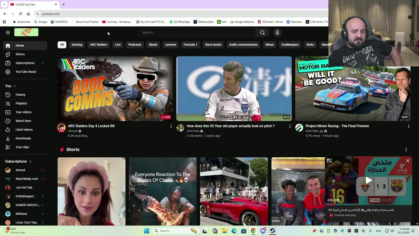Open File Explorer from the taskbar
Viewport: 419px width, 236px height.
225,231
